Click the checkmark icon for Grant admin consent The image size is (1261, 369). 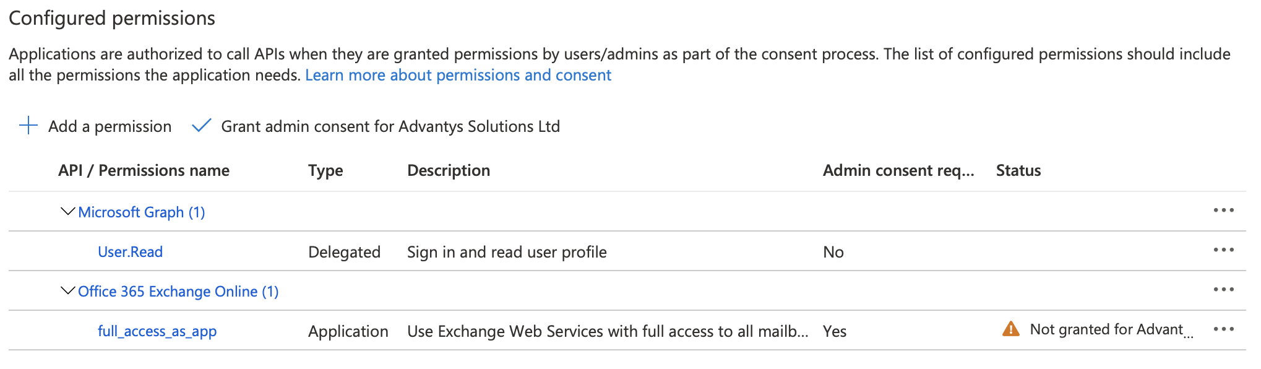pos(202,126)
